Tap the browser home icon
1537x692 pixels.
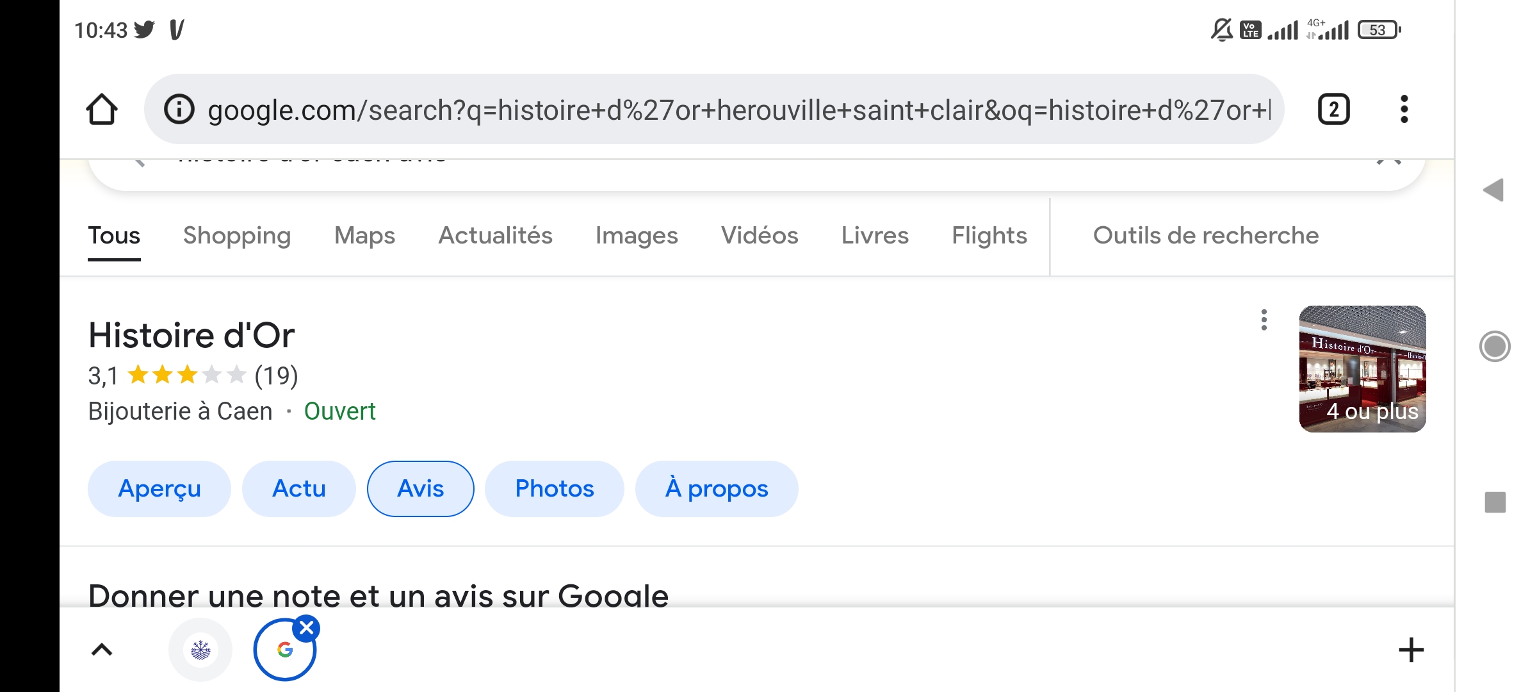(102, 110)
